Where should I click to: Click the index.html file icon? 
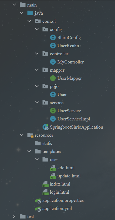tap(46, 184)
